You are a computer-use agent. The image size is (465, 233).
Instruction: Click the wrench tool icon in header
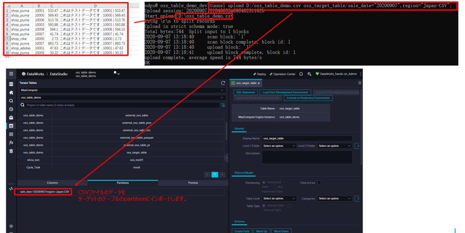[309, 74]
